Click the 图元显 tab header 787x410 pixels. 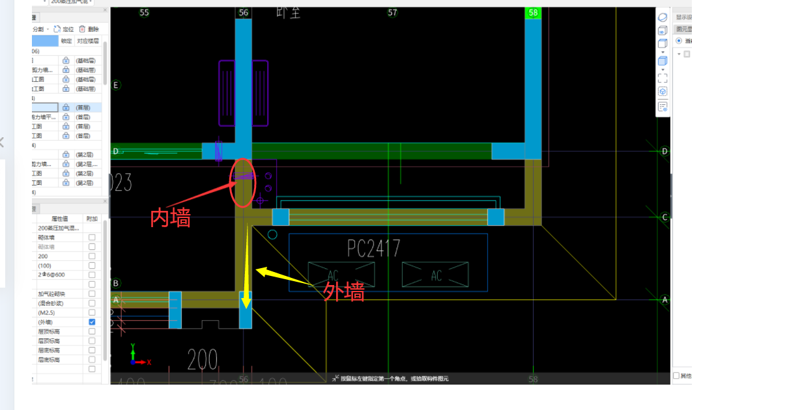click(683, 29)
